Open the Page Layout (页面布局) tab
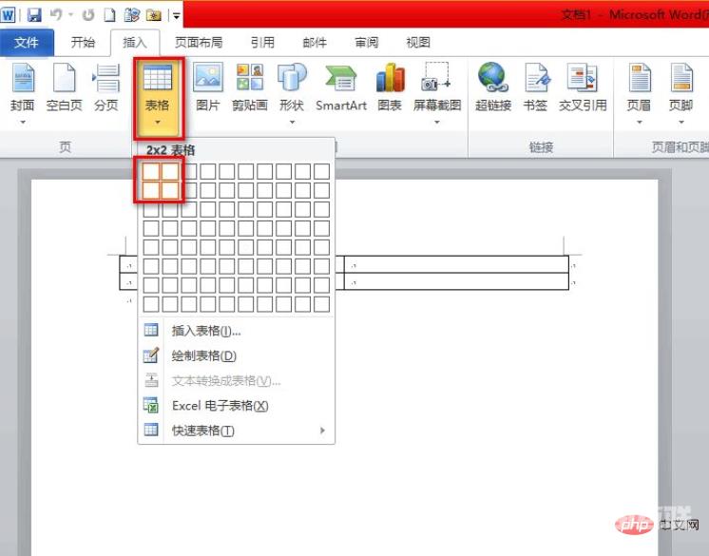This screenshot has width=709, height=556. pos(198,43)
